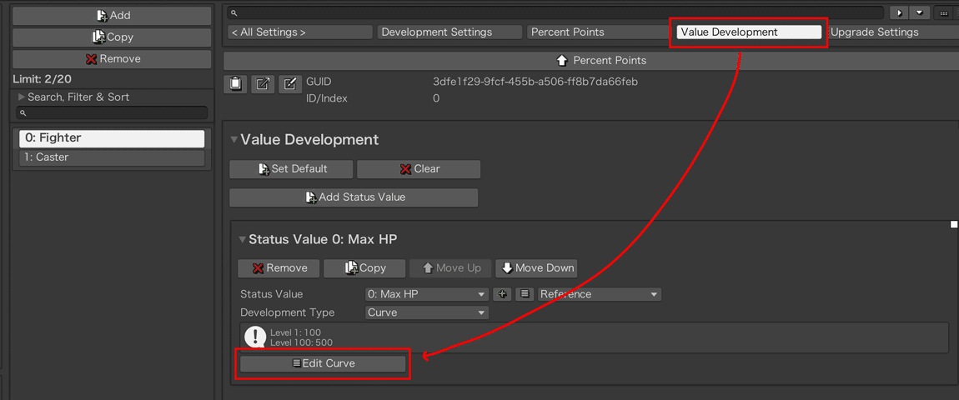Click the 'Development Type' label

(288, 312)
